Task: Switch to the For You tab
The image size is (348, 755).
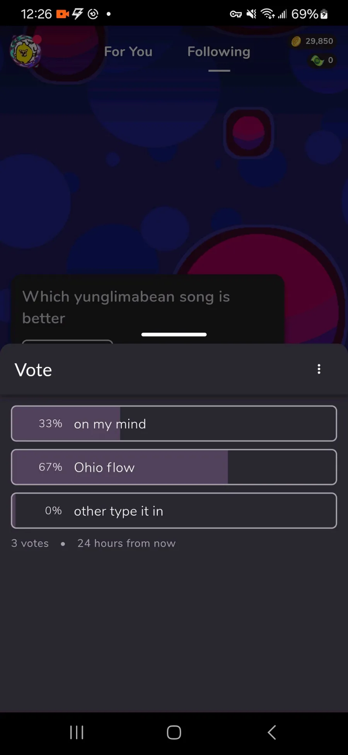Action: click(x=128, y=51)
